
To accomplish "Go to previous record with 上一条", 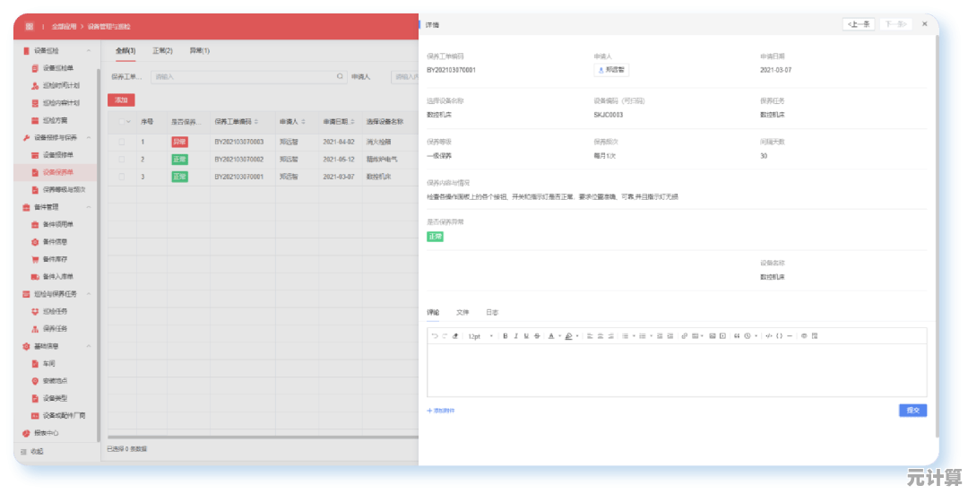I will (x=859, y=24).
